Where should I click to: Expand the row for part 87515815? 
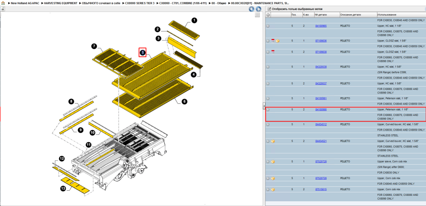(x=268, y=189)
